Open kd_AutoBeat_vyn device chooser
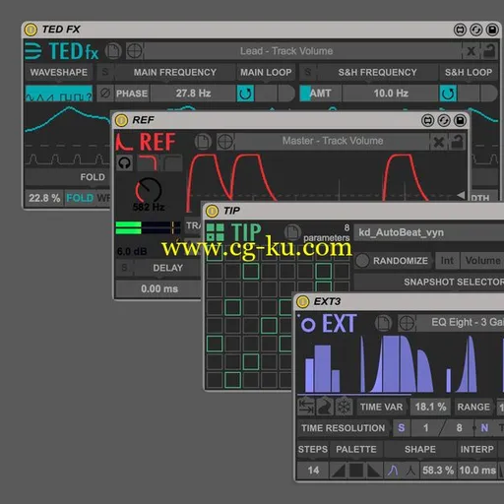This screenshot has width=504, height=504. (x=429, y=232)
